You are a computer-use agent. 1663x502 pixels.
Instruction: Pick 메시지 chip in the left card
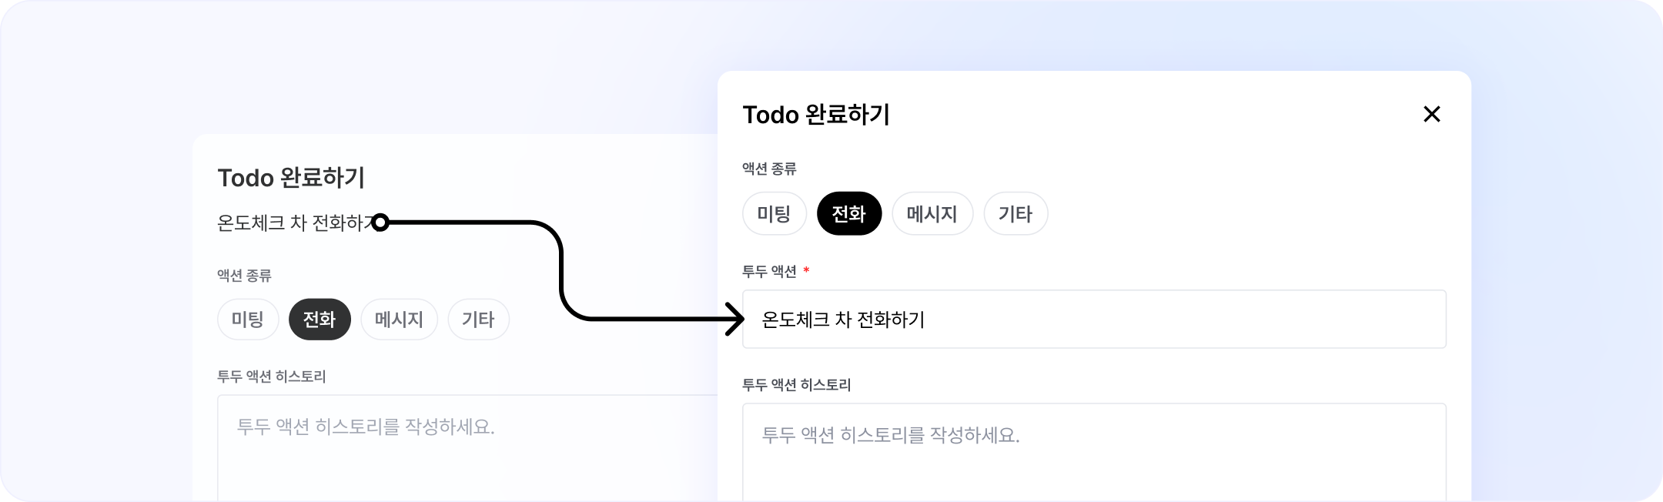399,320
